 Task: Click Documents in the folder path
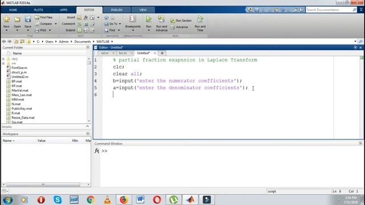click(x=82, y=42)
